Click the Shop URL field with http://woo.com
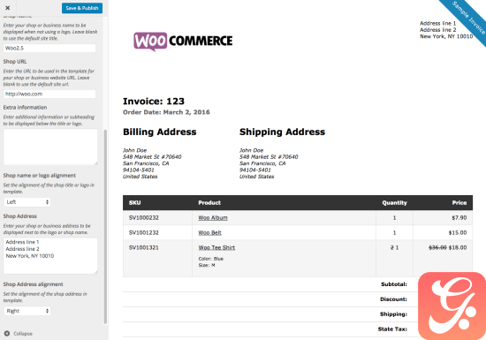The width and height of the screenshot is (486, 340). (x=49, y=94)
